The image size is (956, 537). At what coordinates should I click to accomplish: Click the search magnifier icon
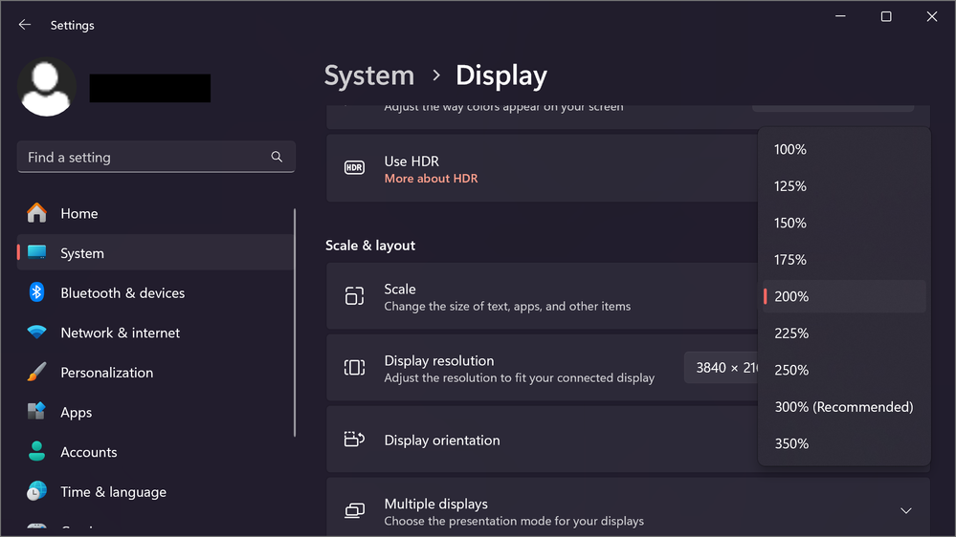(x=277, y=157)
